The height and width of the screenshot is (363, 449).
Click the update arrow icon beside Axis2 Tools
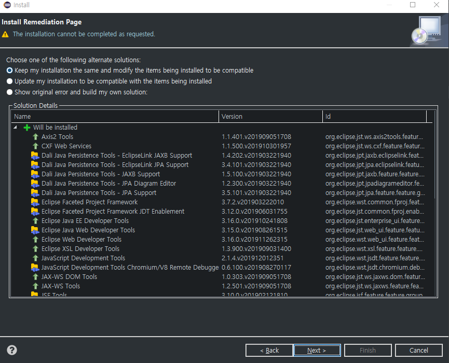(x=35, y=137)
